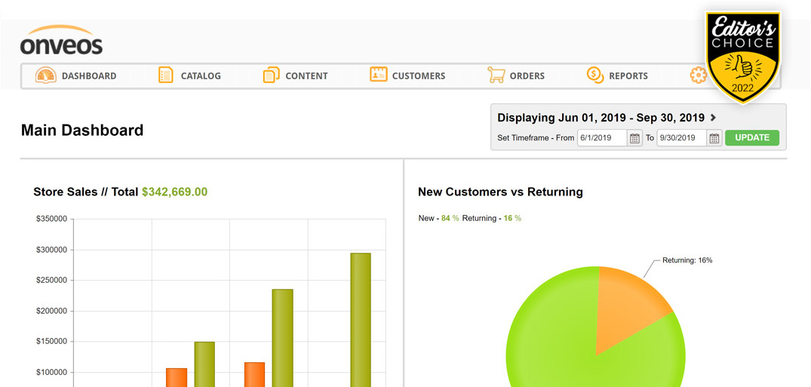The image size is (811, 387).
Task: Click the New Customers vs Returning title
Action: point(500,192)
